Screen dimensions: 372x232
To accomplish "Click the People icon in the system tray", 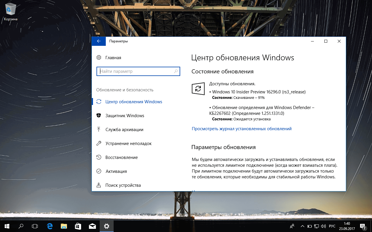I will [x=292, y=226].
